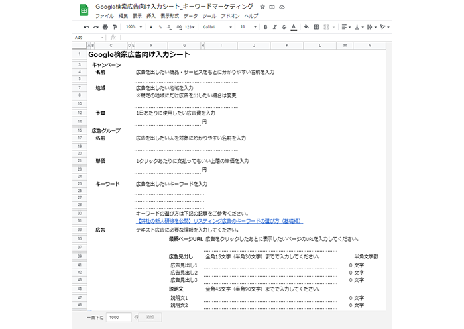Select row 25 header

(80, 184)
